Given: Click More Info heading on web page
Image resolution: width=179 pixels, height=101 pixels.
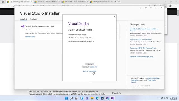Looking at the screenshot, I should coord(116,93).
